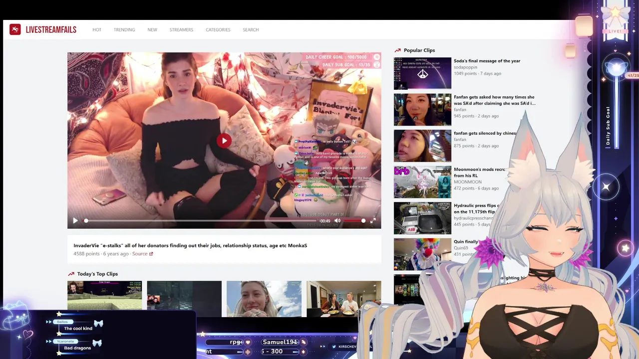Adjust the red volume slider

[x=354, y=220]
